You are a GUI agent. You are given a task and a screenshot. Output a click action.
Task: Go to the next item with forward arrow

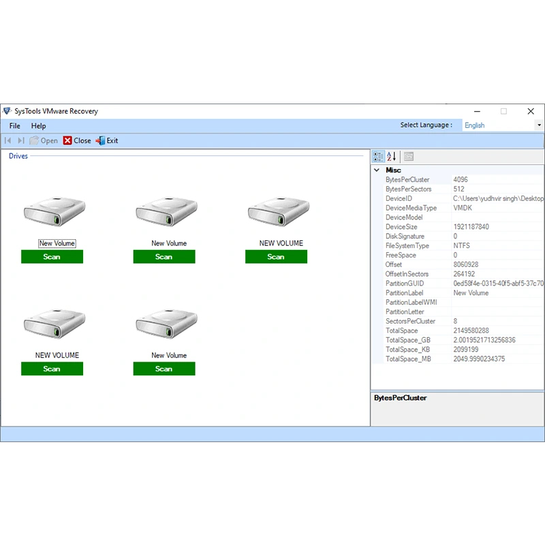[21, 140]
